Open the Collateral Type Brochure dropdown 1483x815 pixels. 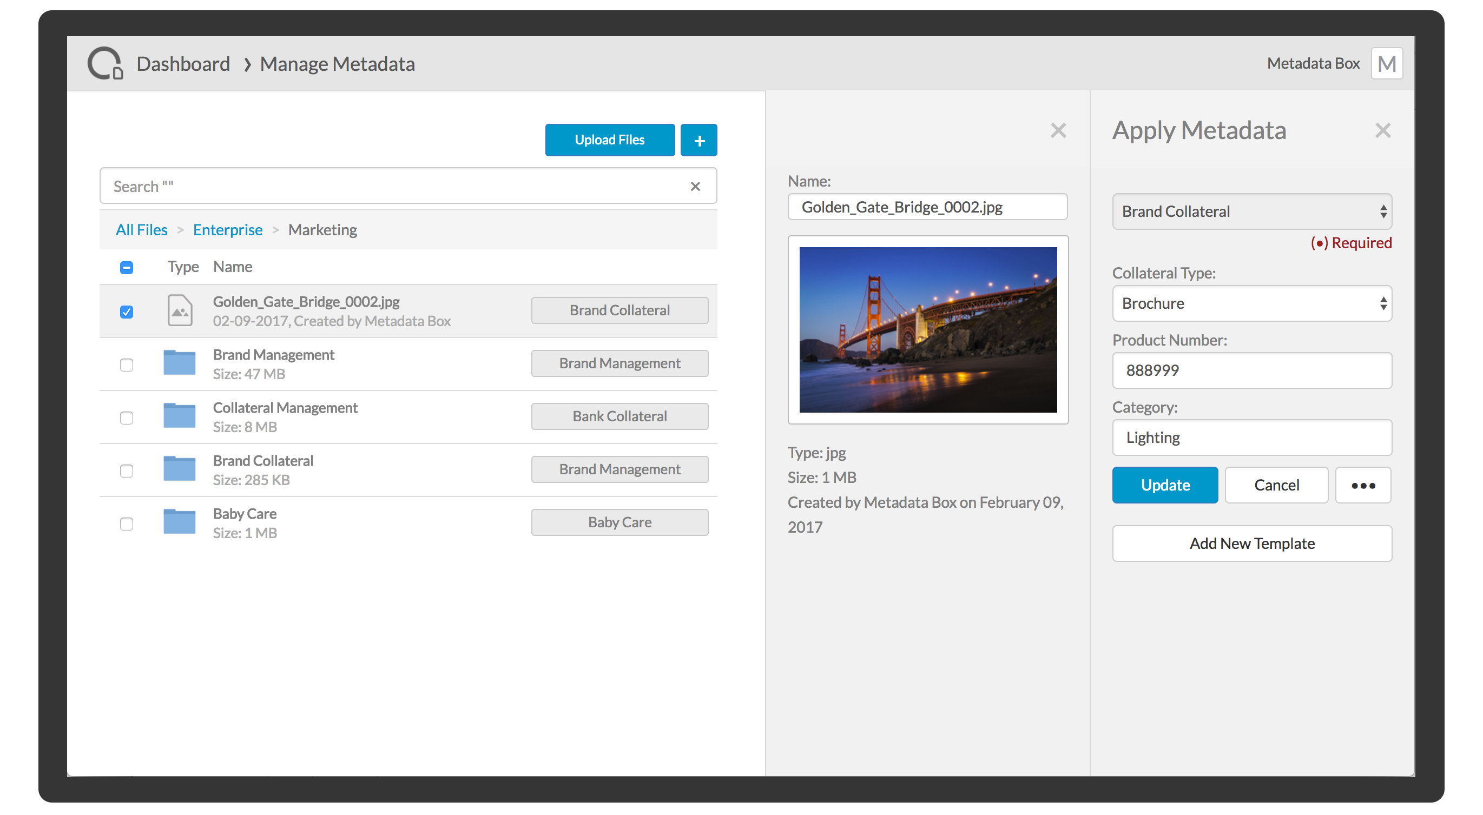tap(1251, 303)
